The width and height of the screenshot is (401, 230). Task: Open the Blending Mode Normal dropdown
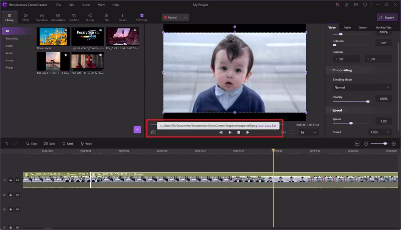362,87
